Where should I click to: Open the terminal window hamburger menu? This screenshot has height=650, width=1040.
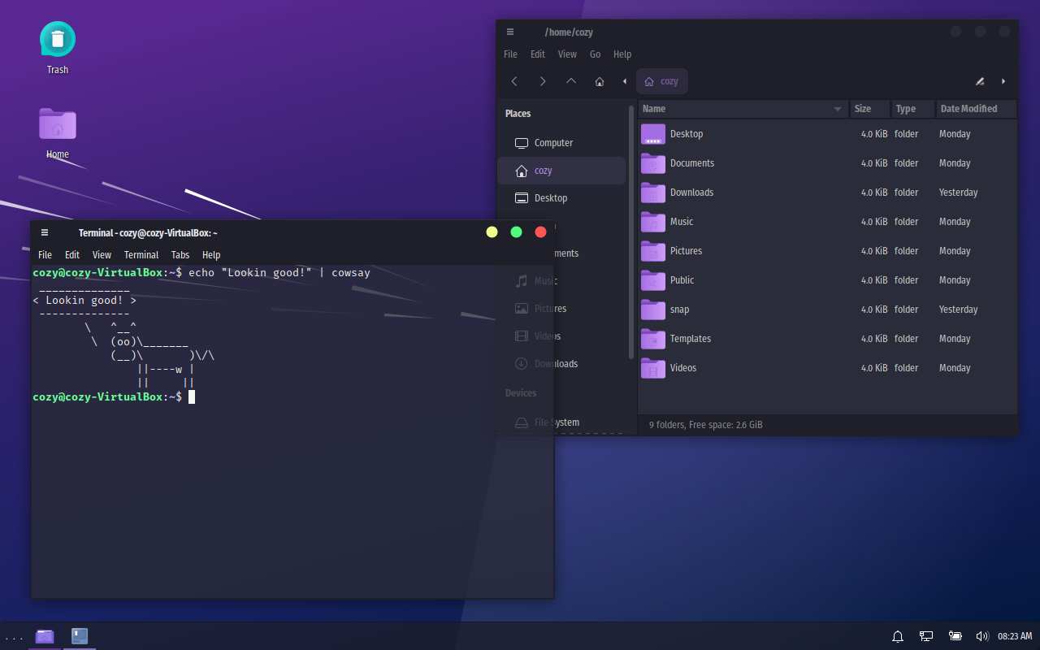(45, 232)
